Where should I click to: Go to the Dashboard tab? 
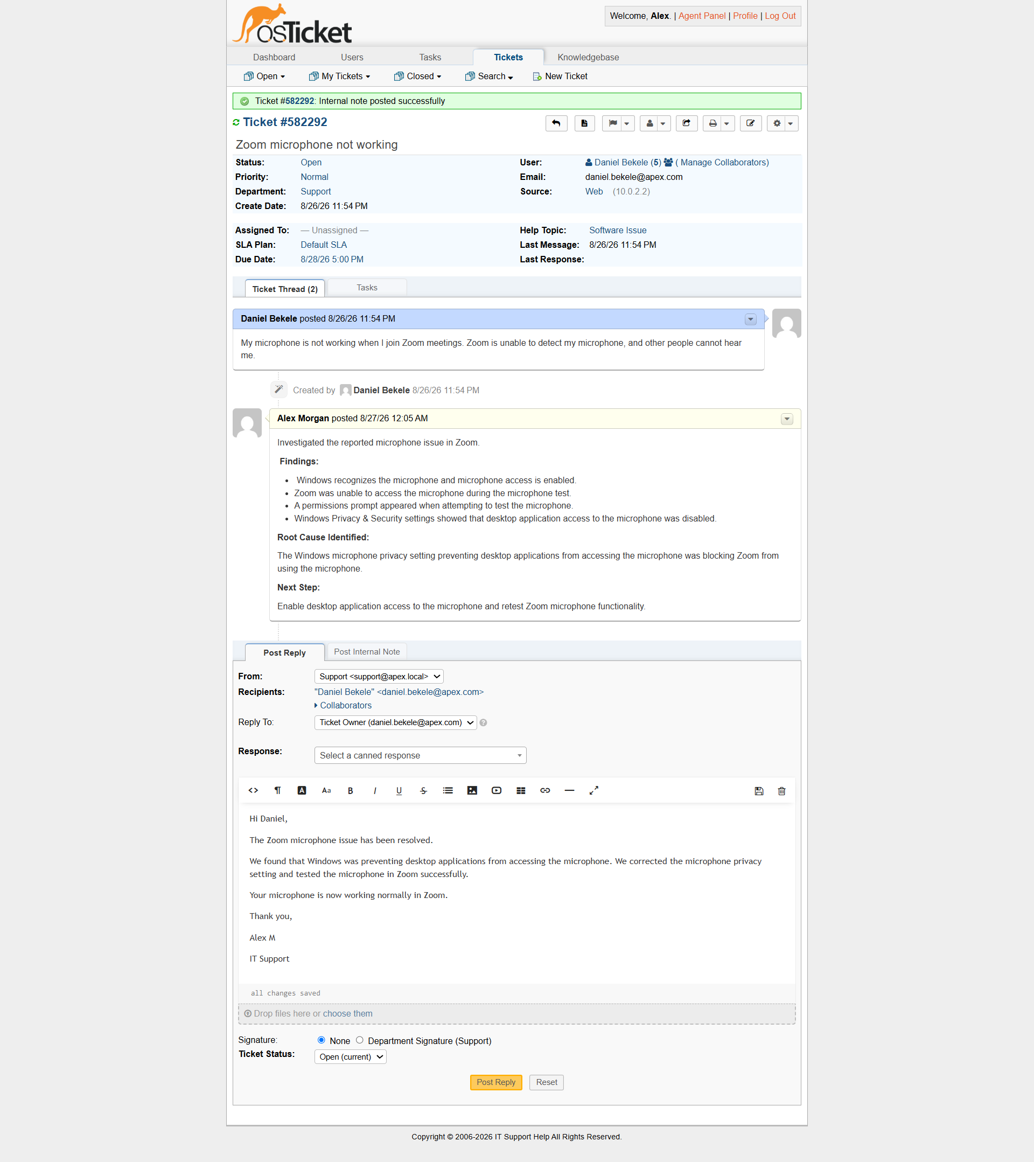(274, 58)
